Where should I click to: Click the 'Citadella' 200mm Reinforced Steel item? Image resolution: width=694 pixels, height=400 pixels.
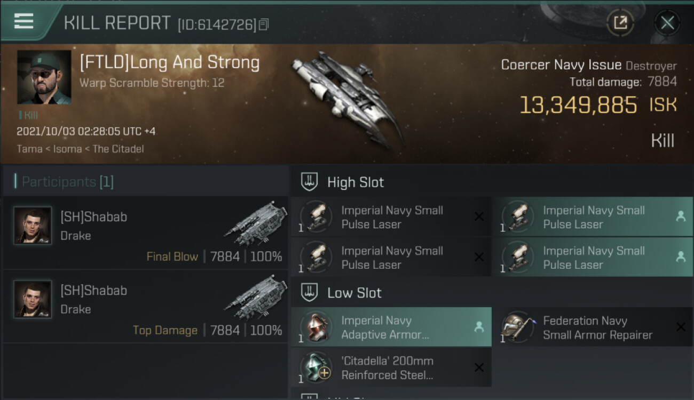(x=391, y=368)
